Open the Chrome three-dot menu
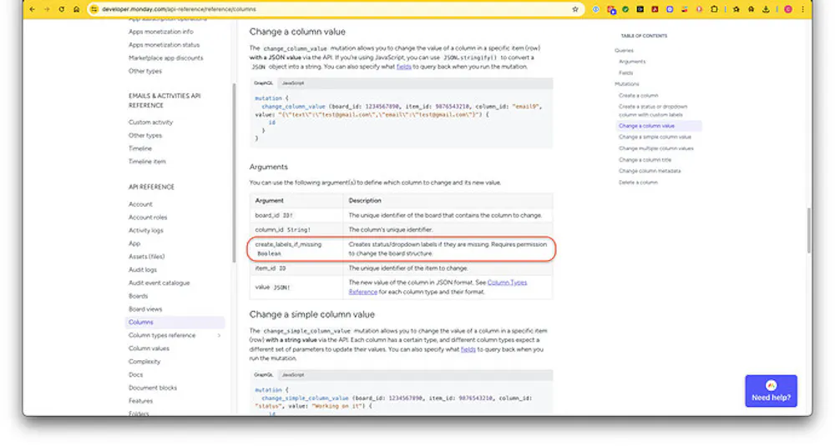The width and height of the screenshot is (835, 446). pos(802,9)
